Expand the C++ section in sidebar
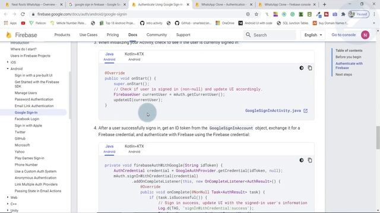The width and height of the screenshot is (380, 213). pos(8,204)
